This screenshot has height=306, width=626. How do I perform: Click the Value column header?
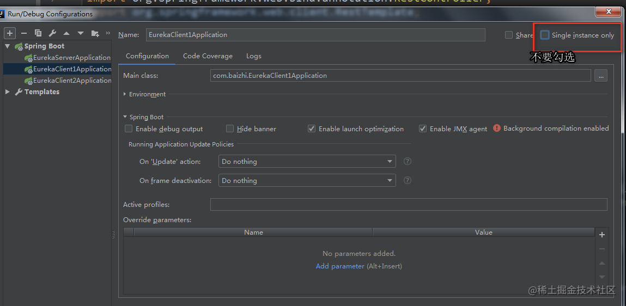point(484,232)
